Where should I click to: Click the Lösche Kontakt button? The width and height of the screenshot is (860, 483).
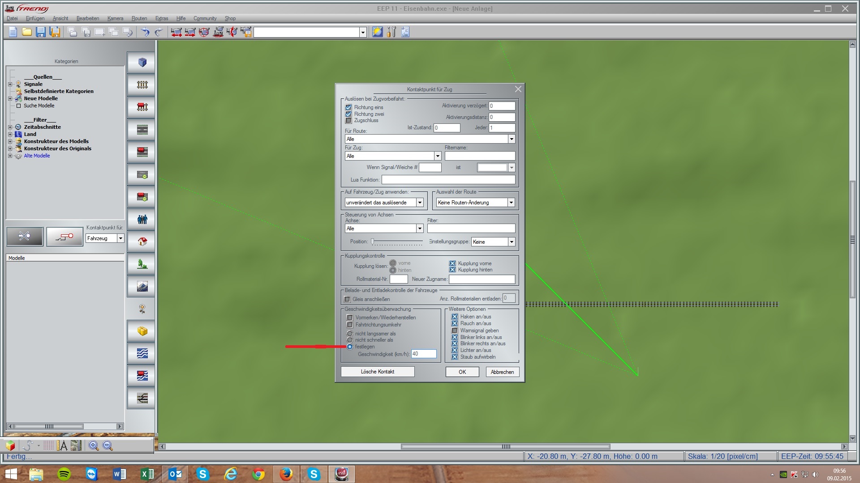coord(377,372)
